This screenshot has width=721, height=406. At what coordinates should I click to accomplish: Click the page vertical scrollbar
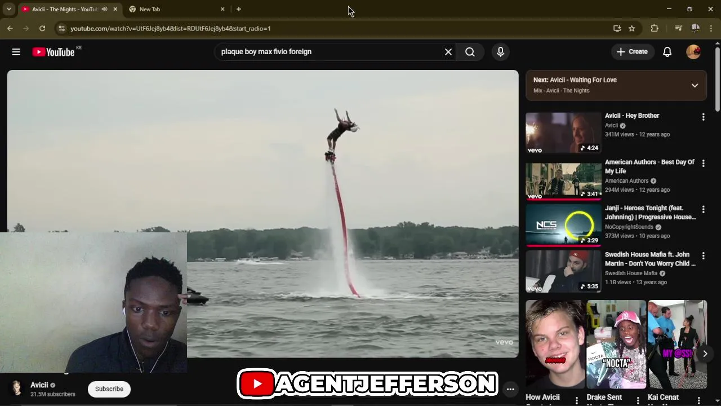tap(718, 79)
